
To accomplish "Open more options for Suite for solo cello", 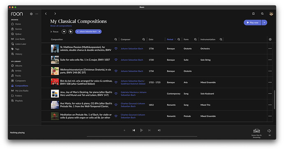I will click(270, 60).
